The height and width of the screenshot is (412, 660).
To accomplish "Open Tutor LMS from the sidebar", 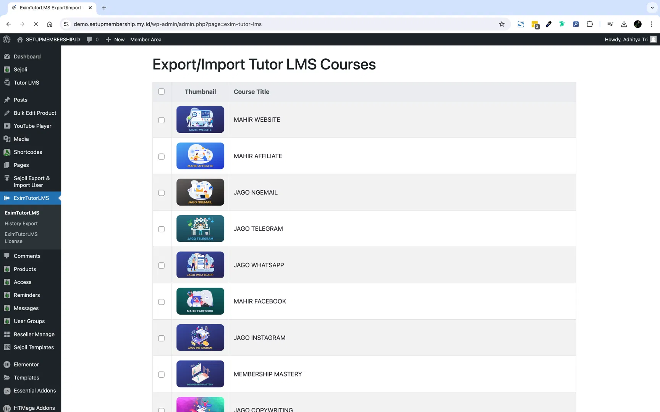I will pos(26,82).
